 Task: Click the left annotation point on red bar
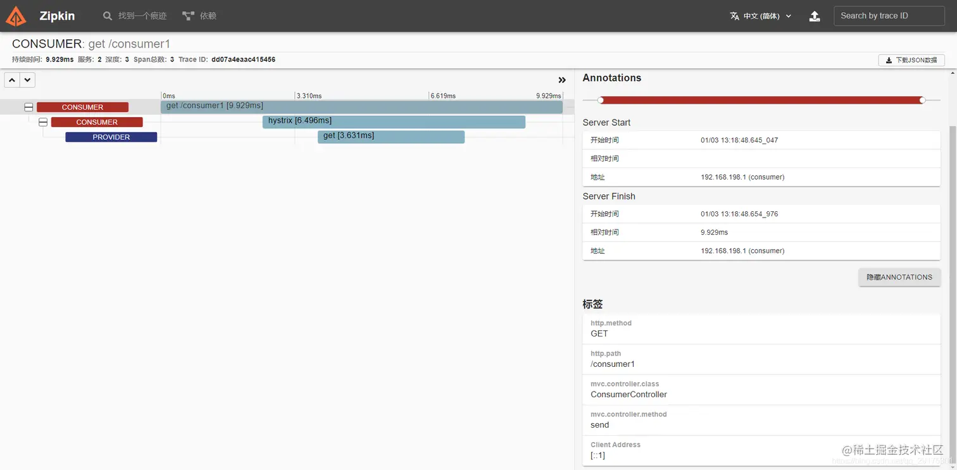click(x=601, y=100)
